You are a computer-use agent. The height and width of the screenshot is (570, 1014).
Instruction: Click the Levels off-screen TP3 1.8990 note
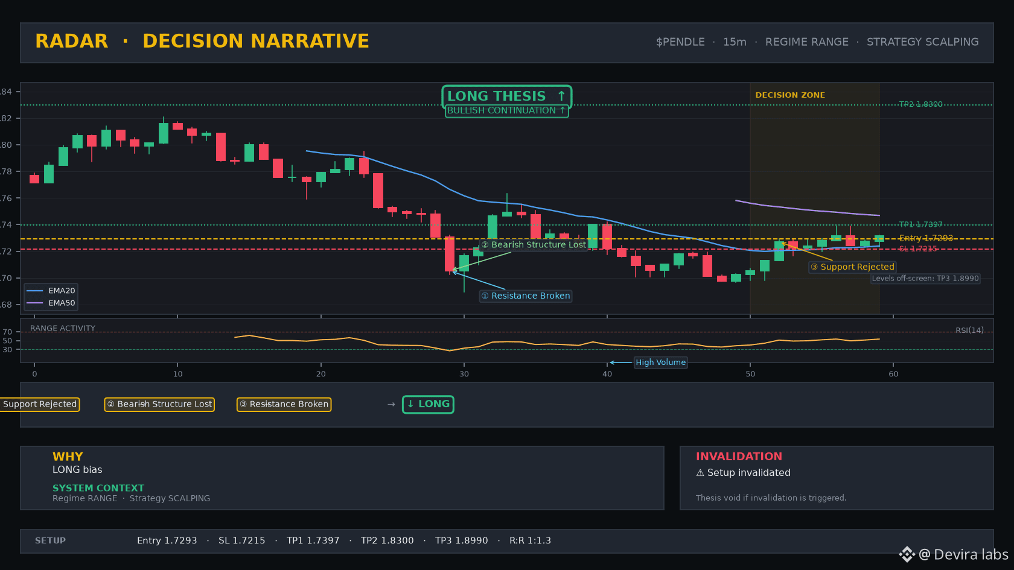(925, 278)
